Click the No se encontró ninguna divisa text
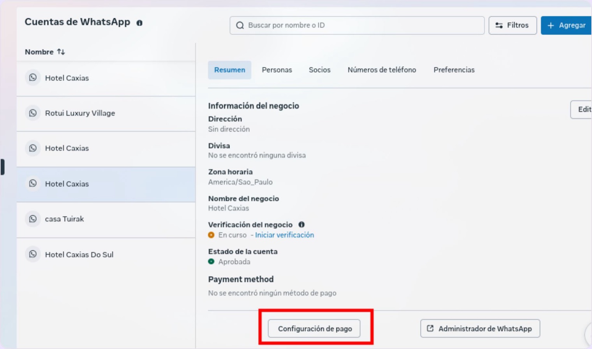This screenshot has width=592, height=349. (x=257, y=155)
